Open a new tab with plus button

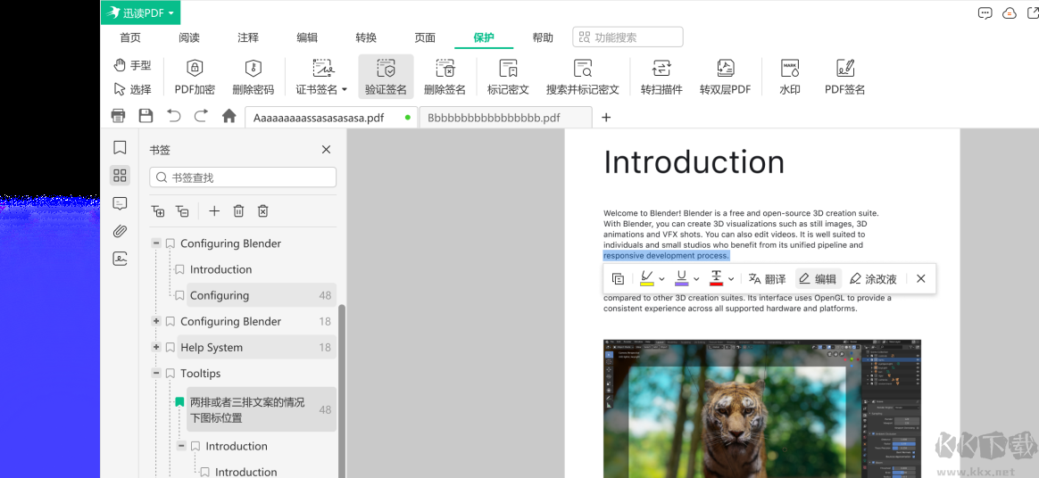[x=606, y=117]
